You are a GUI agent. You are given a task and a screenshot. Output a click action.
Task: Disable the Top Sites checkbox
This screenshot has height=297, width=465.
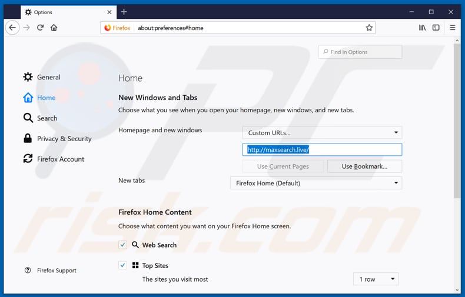(122, 265)
